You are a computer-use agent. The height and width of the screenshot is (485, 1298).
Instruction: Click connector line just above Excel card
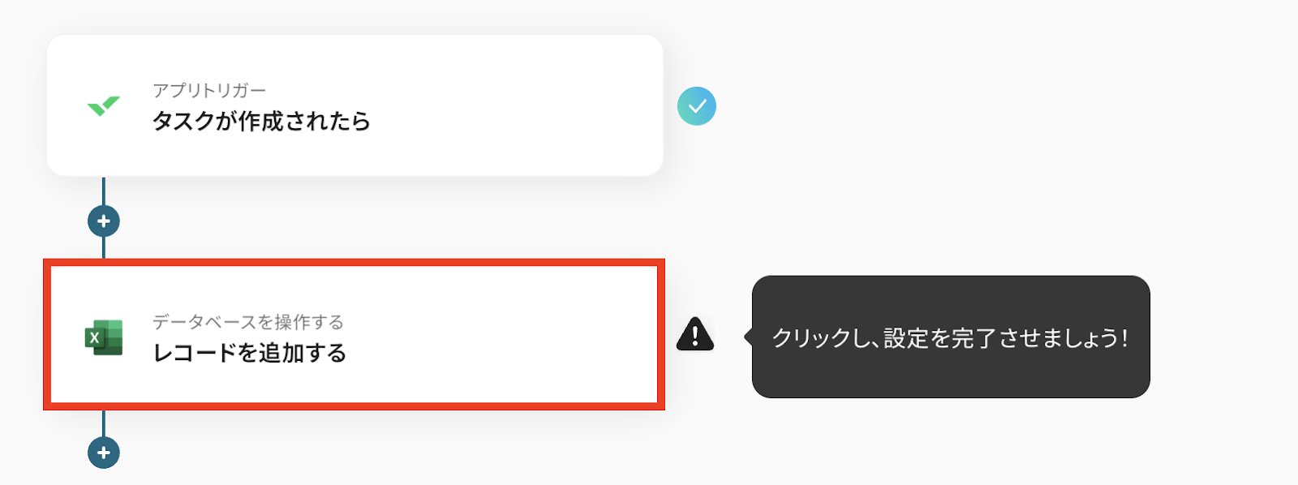[104, 248]
